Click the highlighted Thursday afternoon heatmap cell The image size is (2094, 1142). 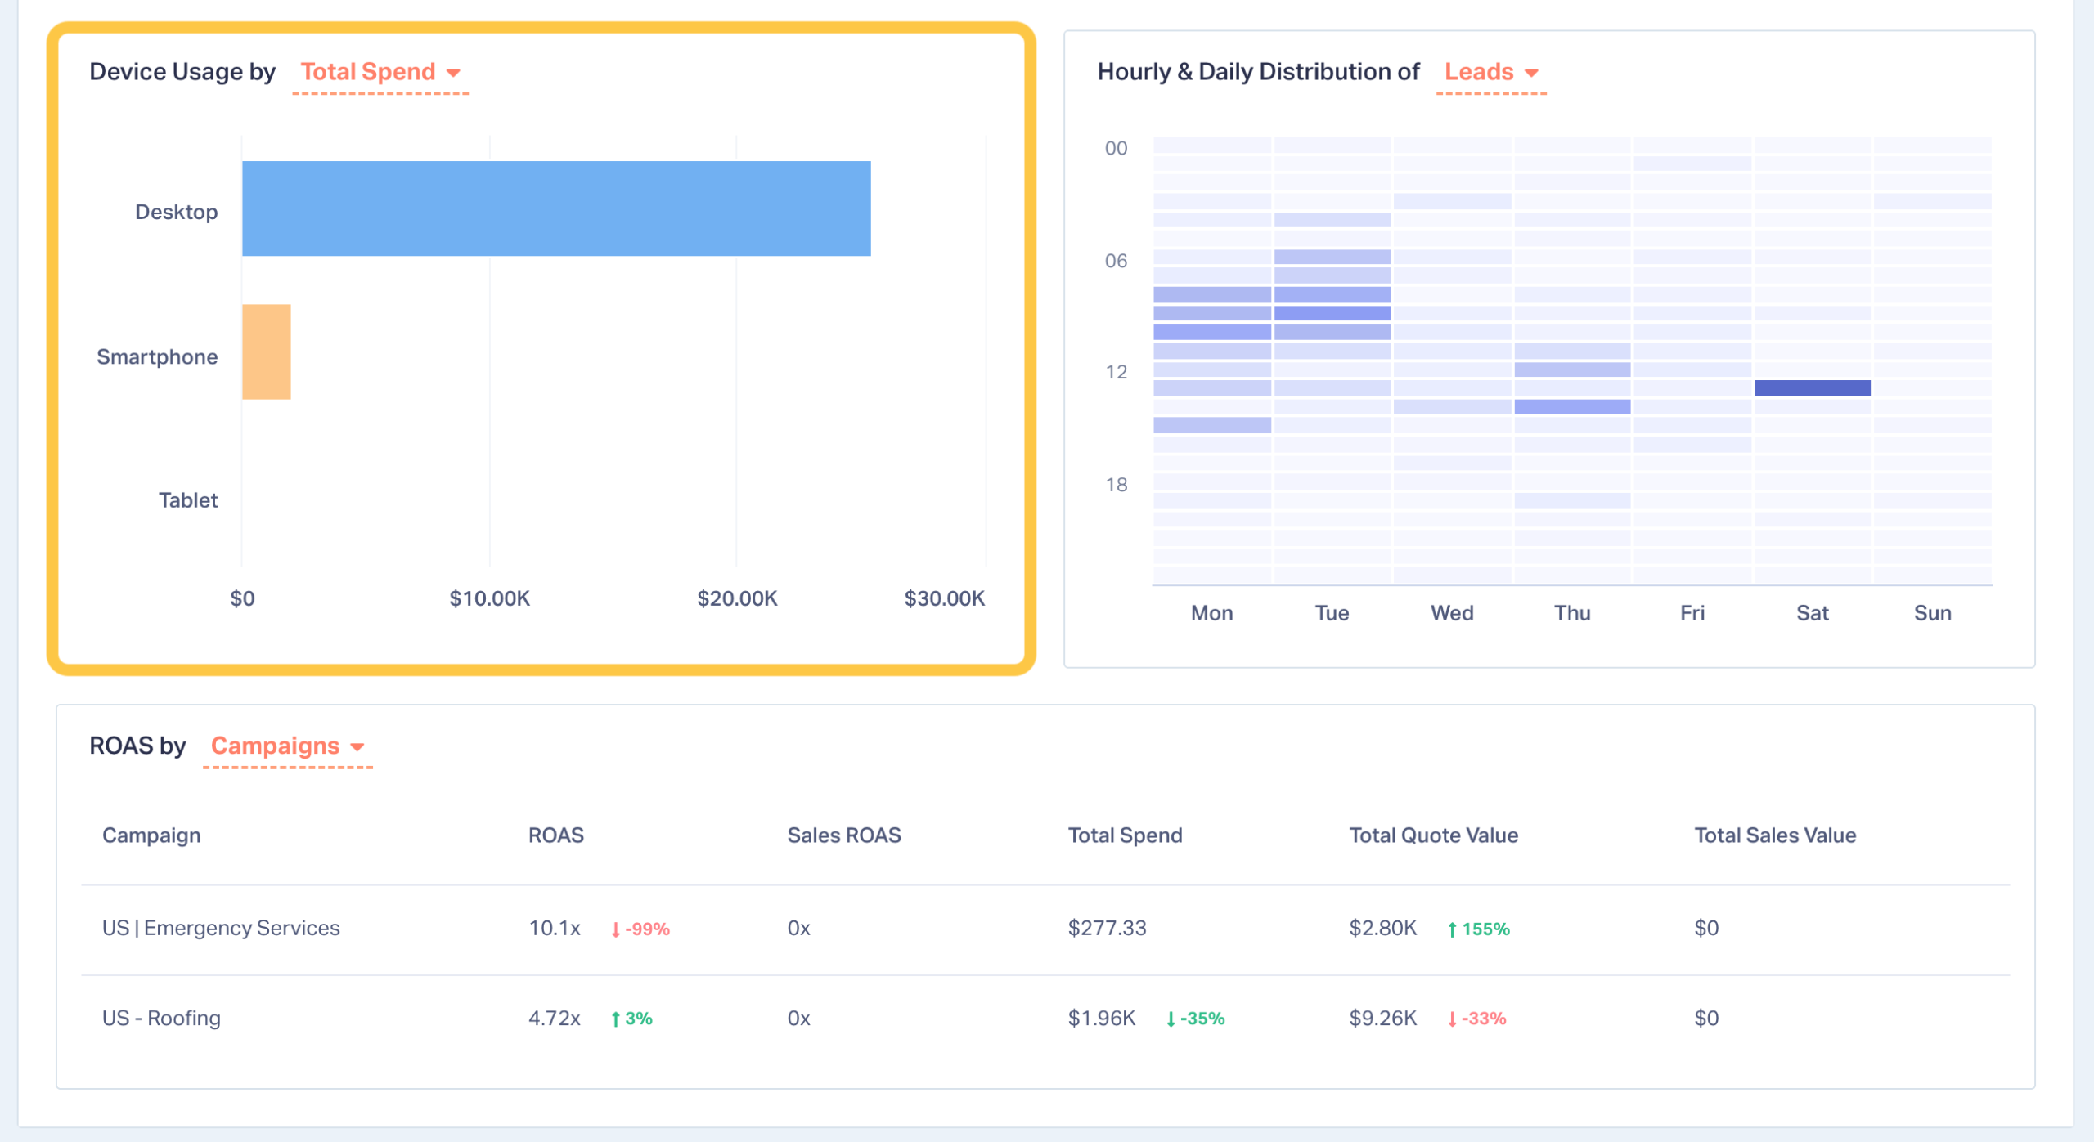pos(1571,407)
